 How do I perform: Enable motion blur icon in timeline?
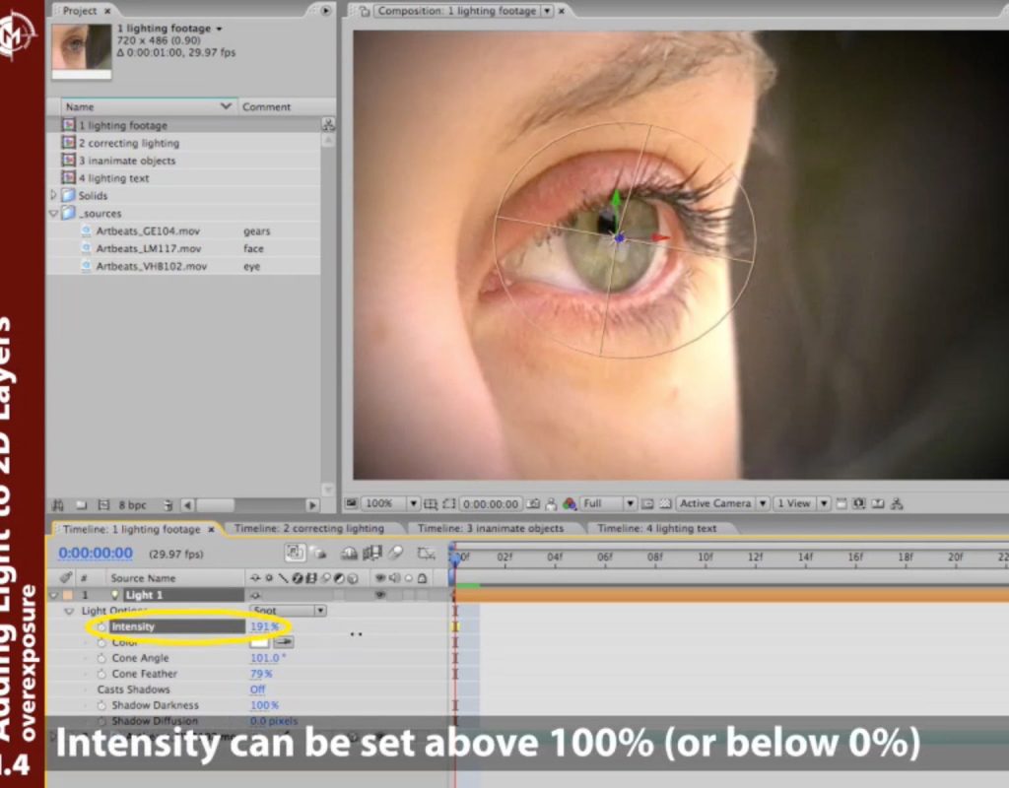[x=396, y=553]
